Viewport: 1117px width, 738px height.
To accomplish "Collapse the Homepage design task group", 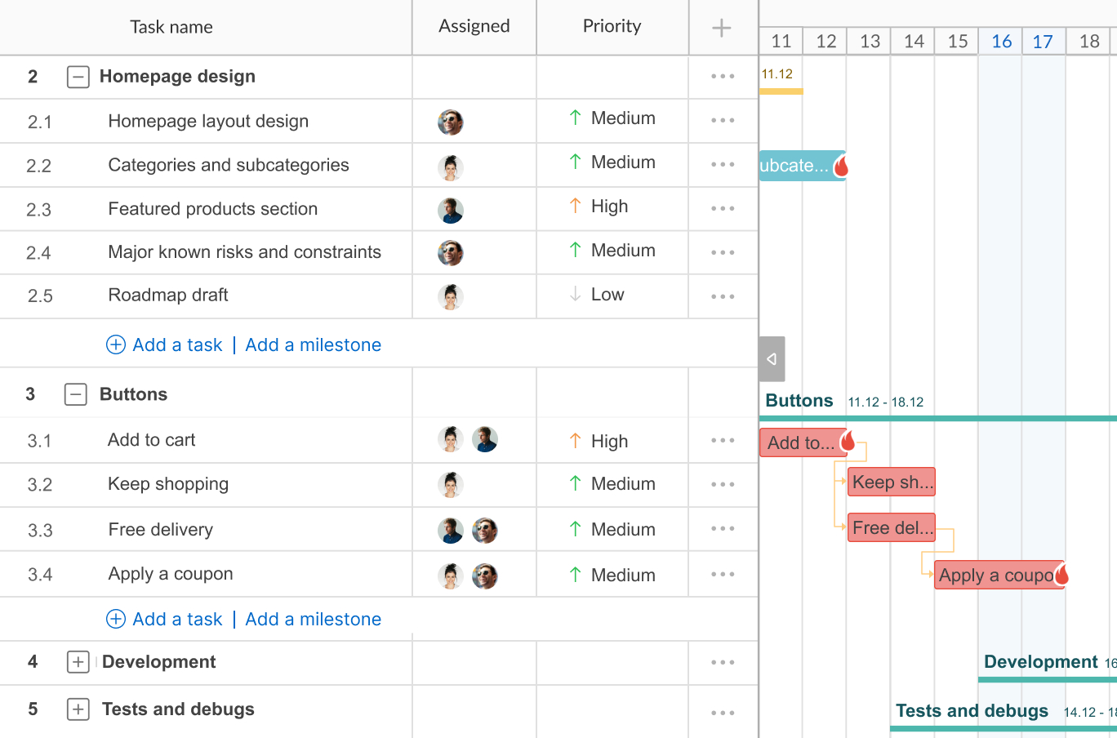I will tap(78, 76).
